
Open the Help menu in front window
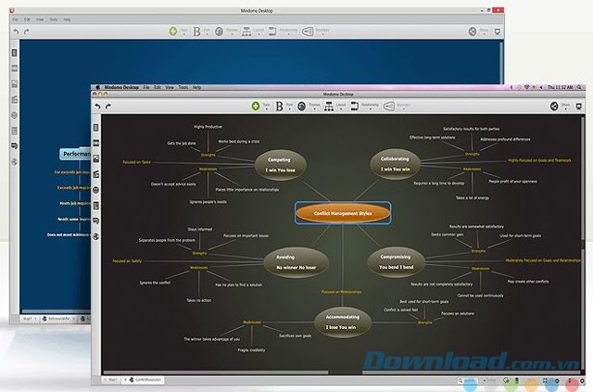(x=196, y=86)
